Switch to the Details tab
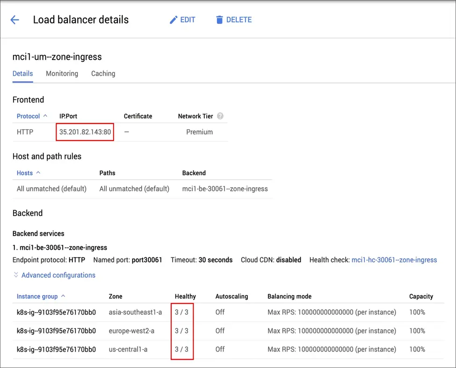Viewport: 456px width, 368px height. [23, 74]
